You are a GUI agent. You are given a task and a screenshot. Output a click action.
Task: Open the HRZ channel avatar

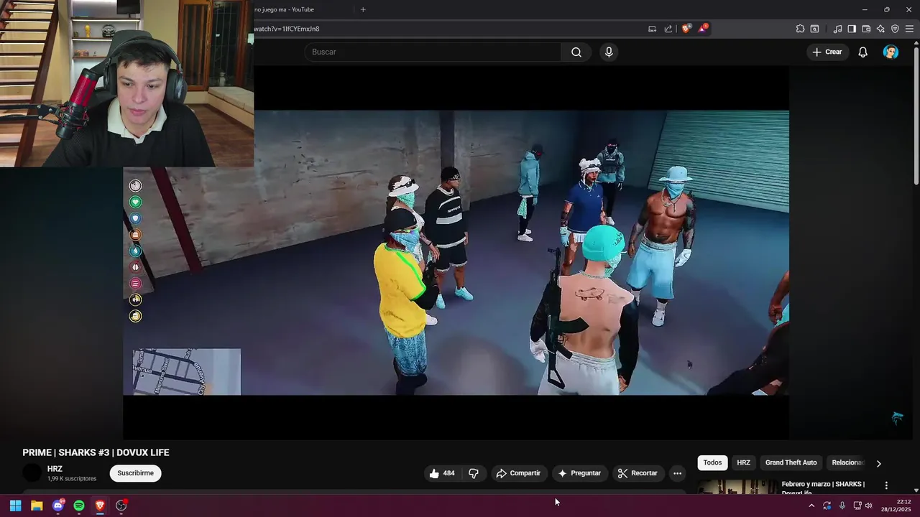click(32, 473)
